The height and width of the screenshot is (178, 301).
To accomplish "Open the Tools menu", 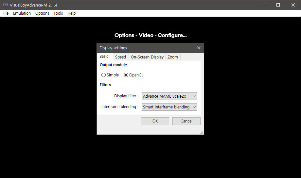I will click(x=58, y=13).
